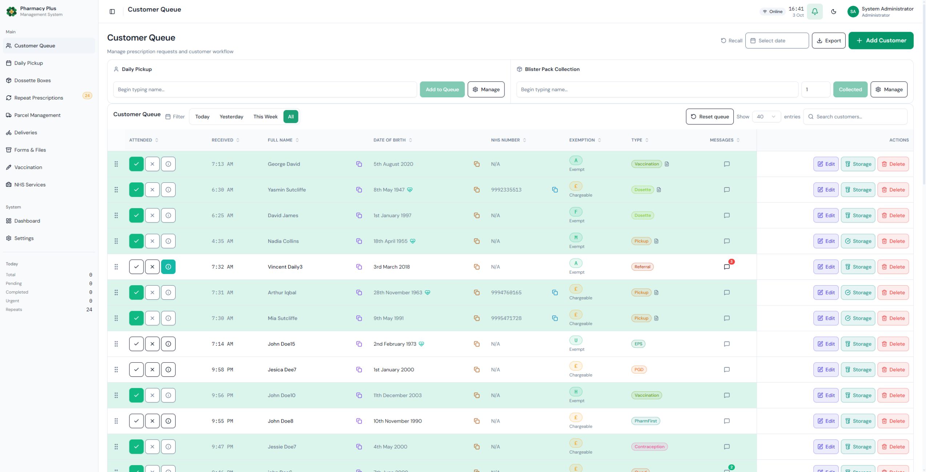Screen dimensions: 926x472
Task: Sort by Received column
Action: (225, 140)
